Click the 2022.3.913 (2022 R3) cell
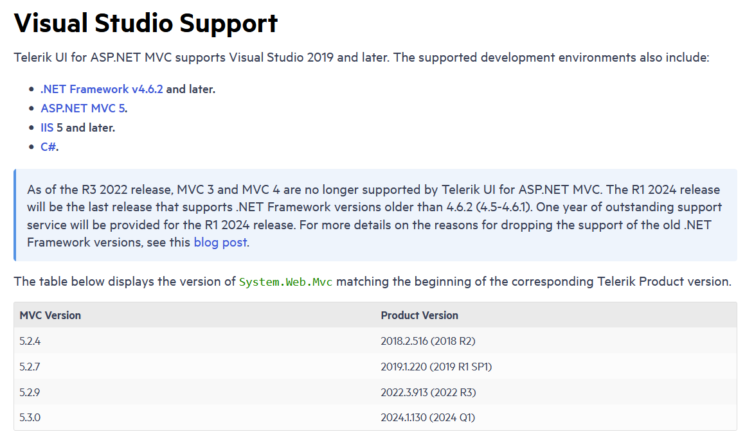The width and height of the screenshot is (745, 434). pos(428,392)
